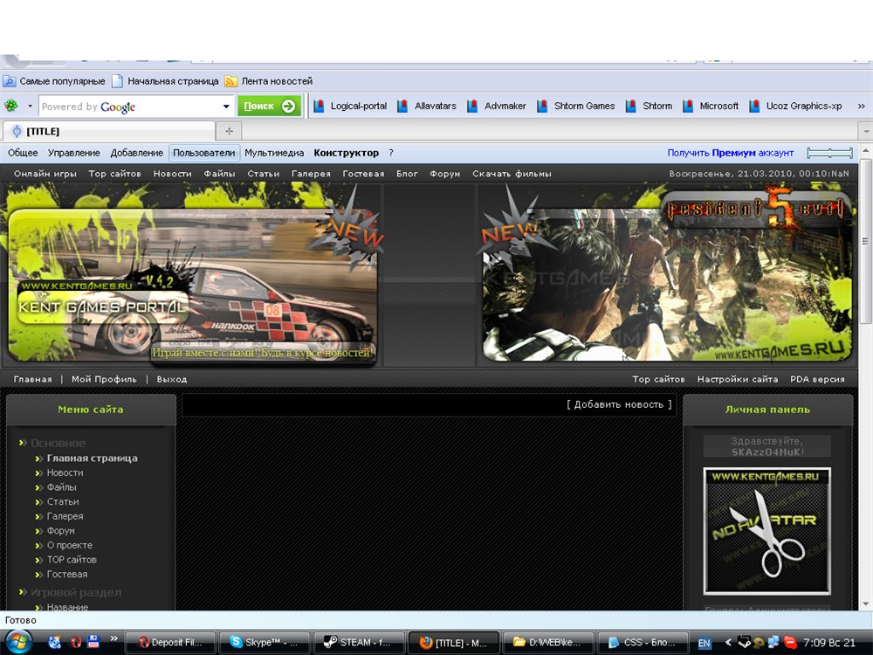873x655 pixels.
Task: Open the Самые популярные bookmarks folder
Action: click(x=54, y=81)
